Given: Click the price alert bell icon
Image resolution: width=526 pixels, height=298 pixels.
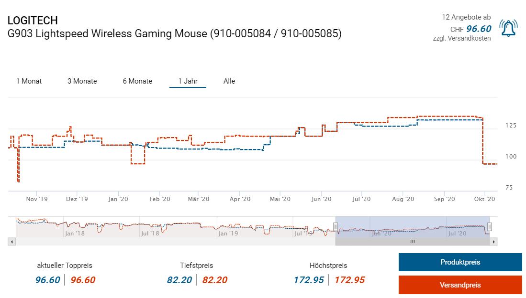Looking at the screenshot, I should [x=509, y=28].
